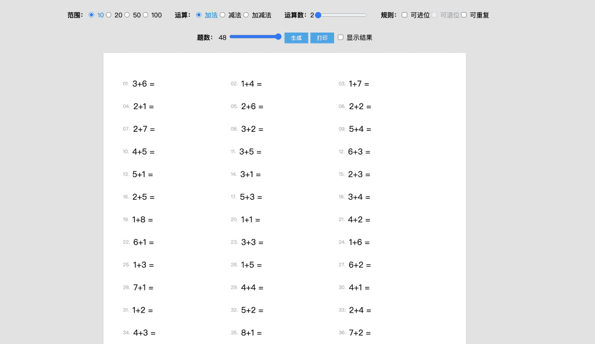The width and height of the screenshot is (595, 344).
Task: Click problem 26 text 1+5 =
Action: point(251,265)
